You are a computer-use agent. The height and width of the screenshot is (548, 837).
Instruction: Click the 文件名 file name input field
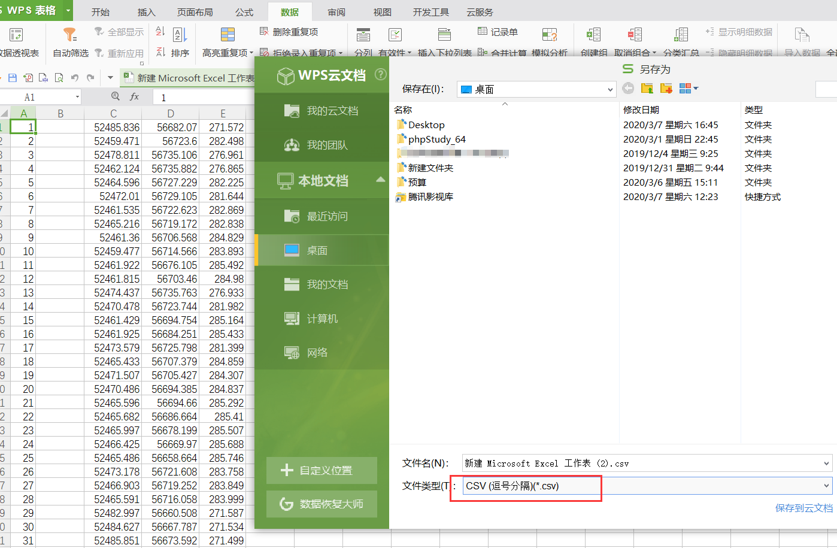coord(641,463)
